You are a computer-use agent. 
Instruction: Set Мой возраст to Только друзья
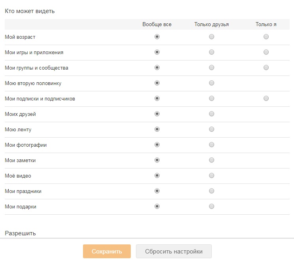pyautogui.click(x=211, y=37)
